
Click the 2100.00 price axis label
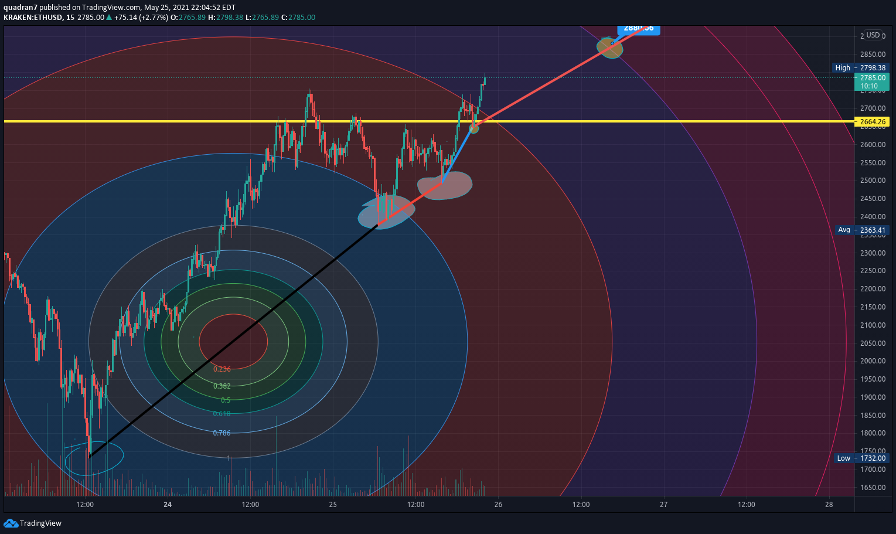(x=873, y=325)
